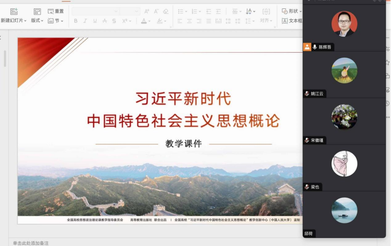Click the muted mic icon beside 姚江云
The height and width of the screenshot is (246, 391).
[307, 94]
